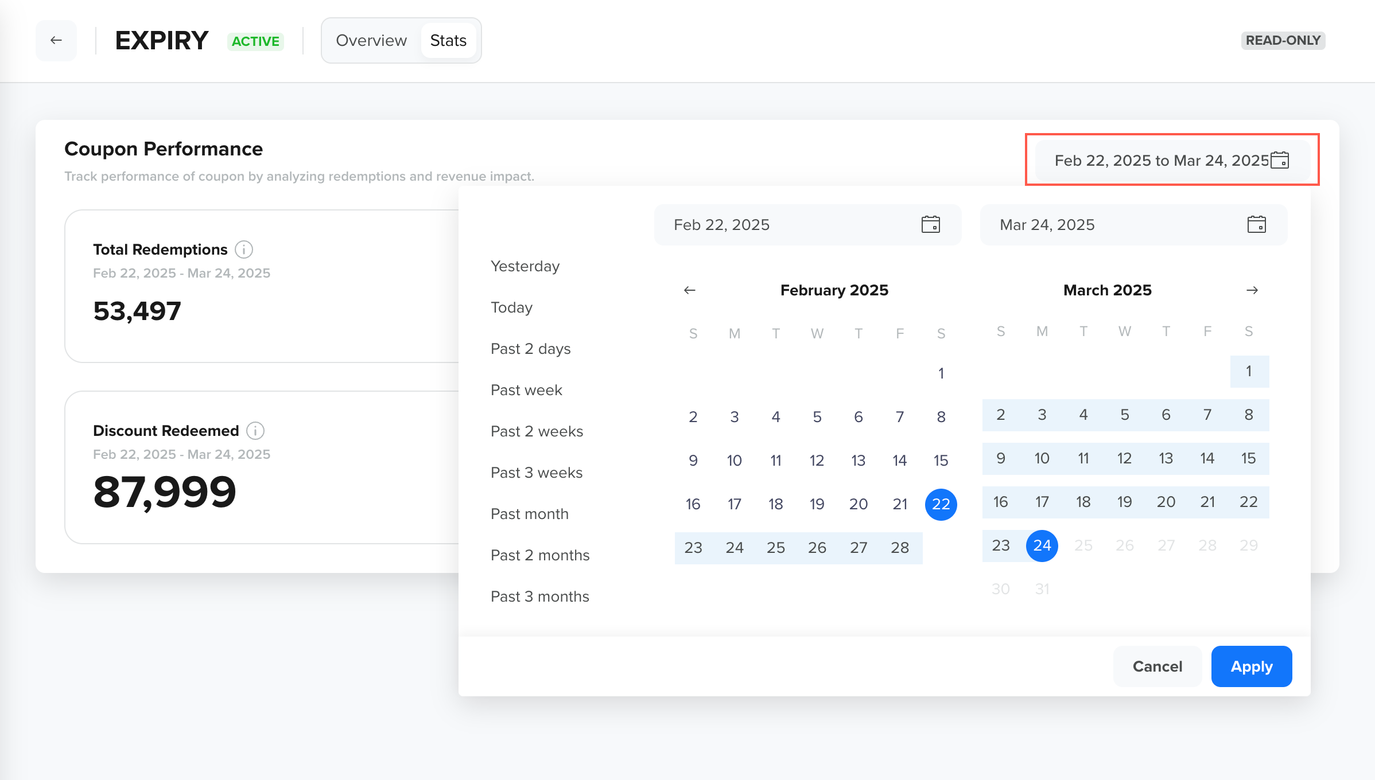Open the date range picker dropdown
1375x780 pixels.
[x=1160, y=161]
